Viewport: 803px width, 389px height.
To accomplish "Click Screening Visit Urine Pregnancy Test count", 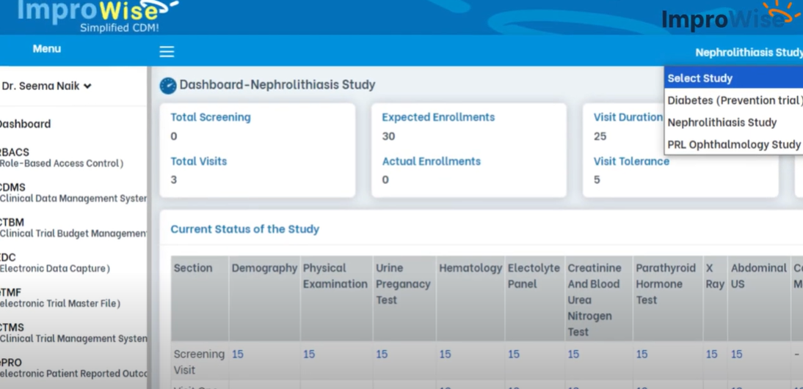I will tap(382, 355).
